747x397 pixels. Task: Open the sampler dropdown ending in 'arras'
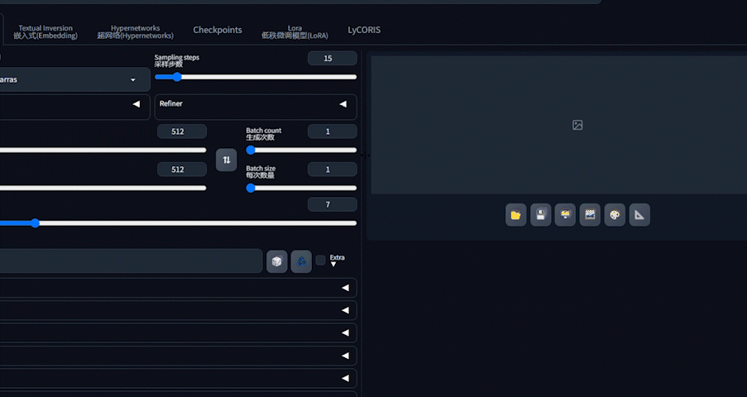tap(74, 79)
